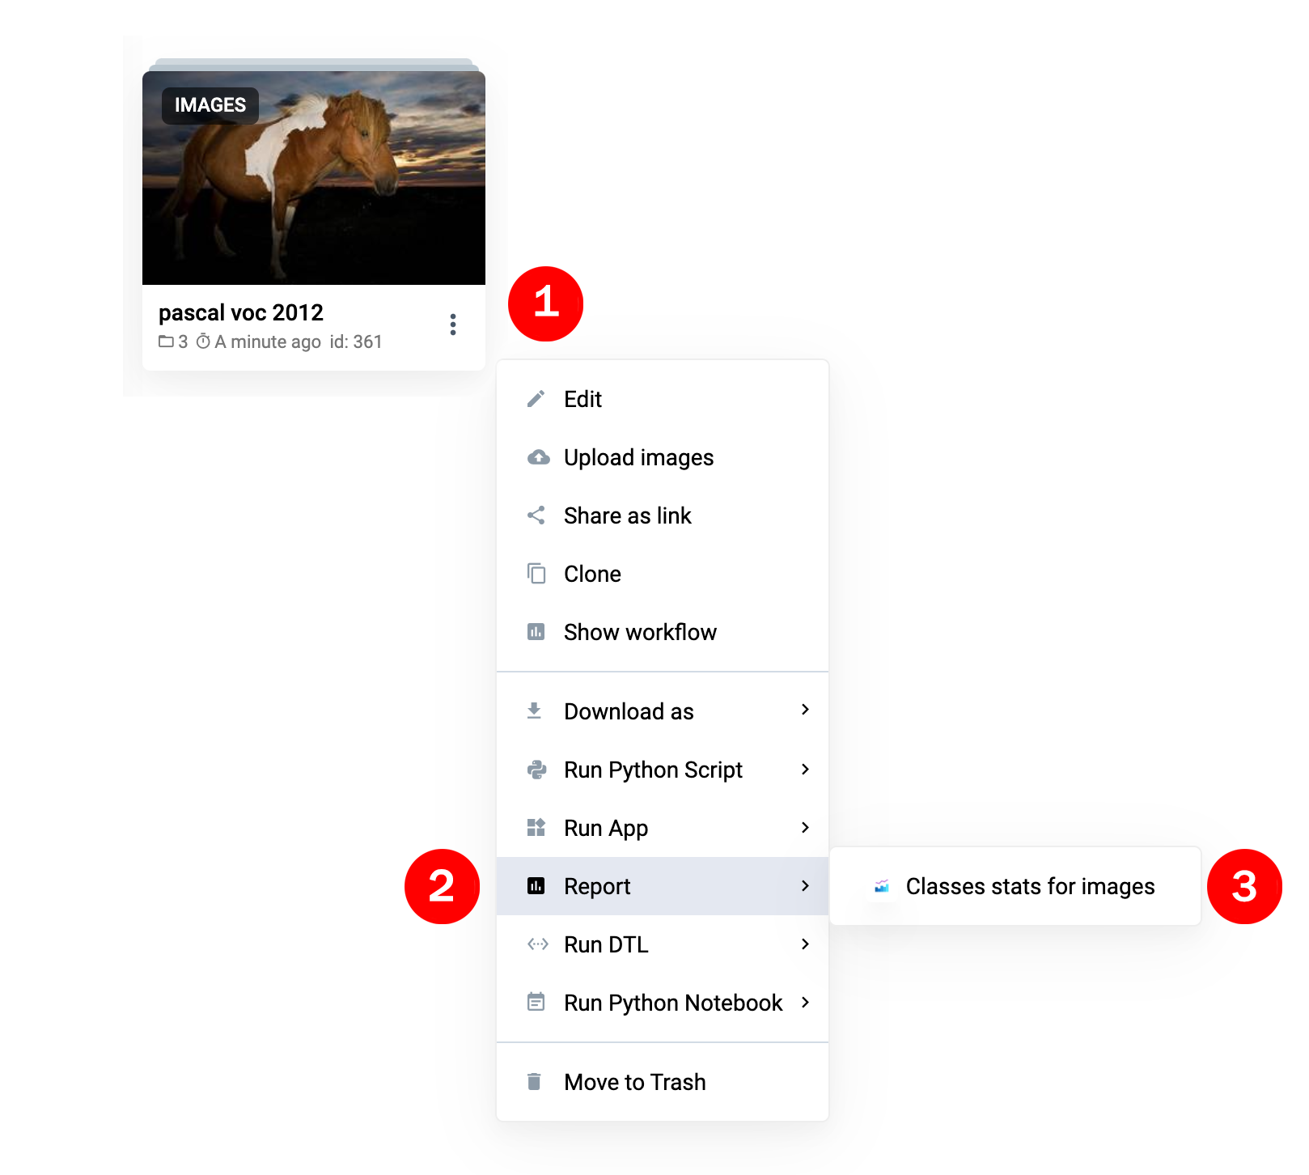1309x1175 pixels.
Task: Expand the Run Python Script submenu chevron
Action: point(805,769)
